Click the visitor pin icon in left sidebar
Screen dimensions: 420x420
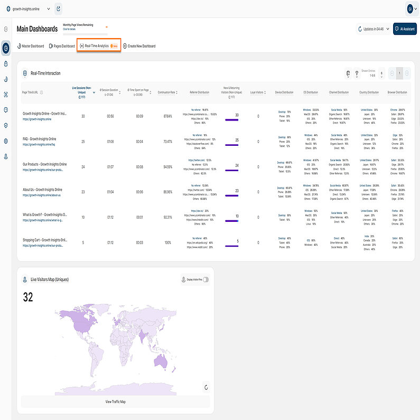tap(6, 156)
